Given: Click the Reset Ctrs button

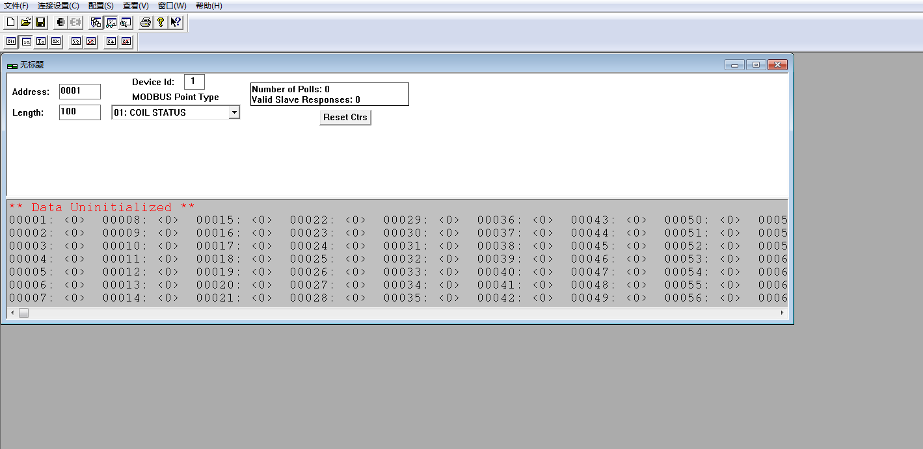Looking at the screenshot, I should point(345,118).
